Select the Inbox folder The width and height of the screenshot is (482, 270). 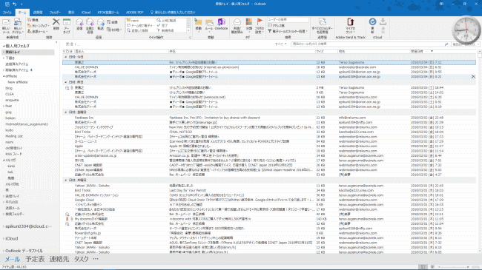click(28, 53)
